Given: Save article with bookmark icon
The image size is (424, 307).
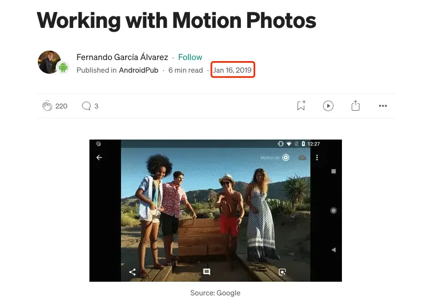Looking at the screenshot, I should [301, 106].
